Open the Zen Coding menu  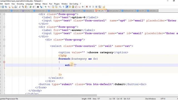click(74, 4)
